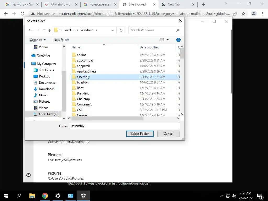Open Chrome three-dot menu

(x=262, y=14)
